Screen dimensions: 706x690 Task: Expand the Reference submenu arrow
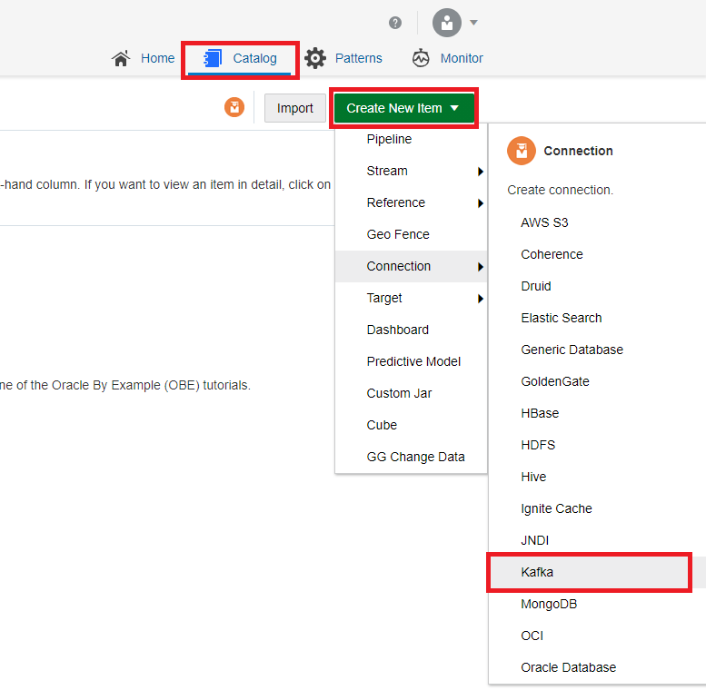pos(480,203)
